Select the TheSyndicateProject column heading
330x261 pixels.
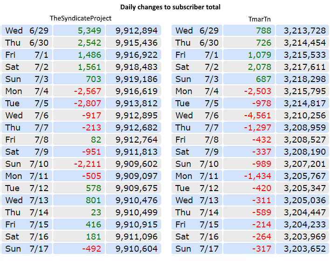click(x=81, y=19)
